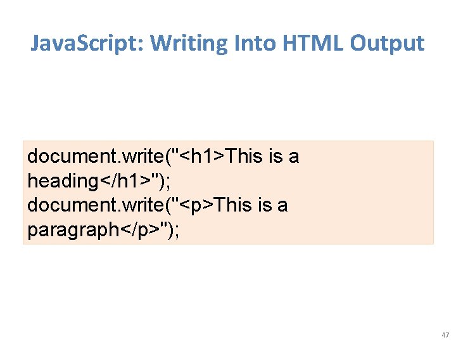The image size is (456, 342).
Task: Click the opening <h1> tag in the code
Action: [203, 156]
